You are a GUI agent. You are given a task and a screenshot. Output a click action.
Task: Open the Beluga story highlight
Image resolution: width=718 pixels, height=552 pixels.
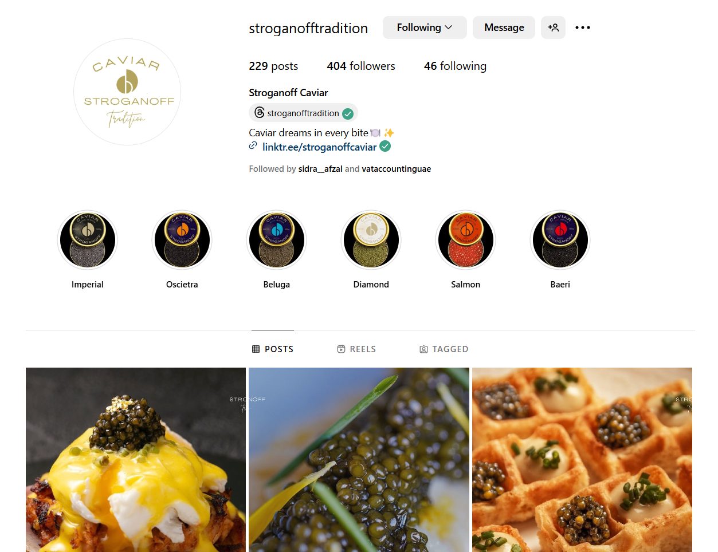click(x=277, y=239)
